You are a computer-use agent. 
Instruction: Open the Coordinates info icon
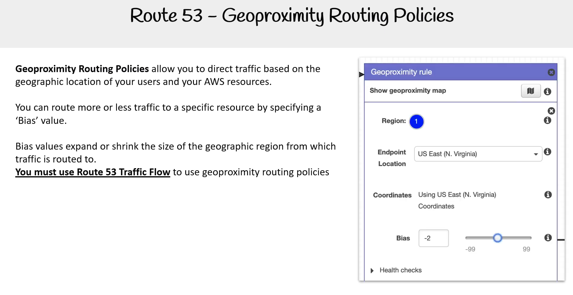[548, 195]
